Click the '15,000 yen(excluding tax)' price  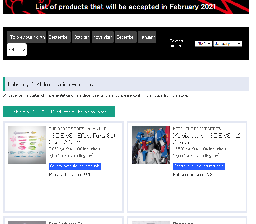(x=196, y=156)
